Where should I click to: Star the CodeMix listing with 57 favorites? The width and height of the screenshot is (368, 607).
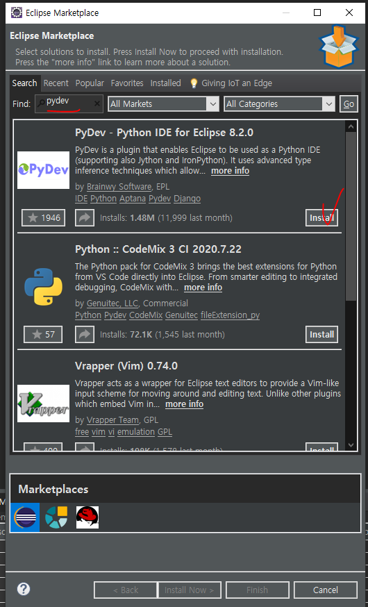(x=43, y=334)
